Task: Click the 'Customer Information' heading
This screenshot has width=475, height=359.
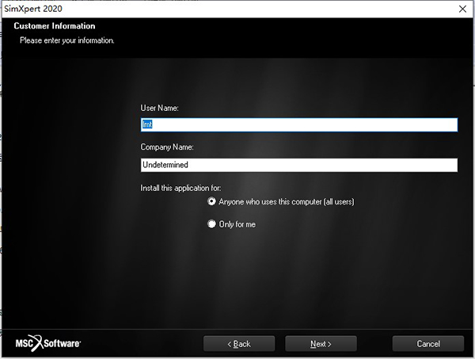Action: click(55, 26)
